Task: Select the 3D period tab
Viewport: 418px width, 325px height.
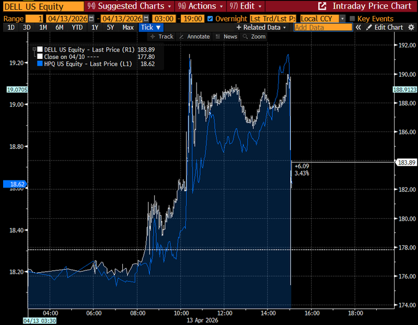Action: pos(26,28)
